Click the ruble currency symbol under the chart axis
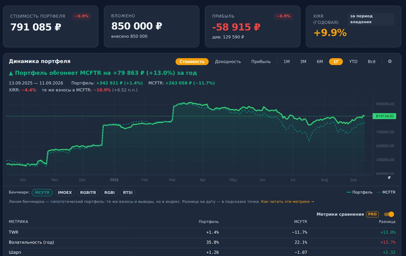 pos(389,178)
